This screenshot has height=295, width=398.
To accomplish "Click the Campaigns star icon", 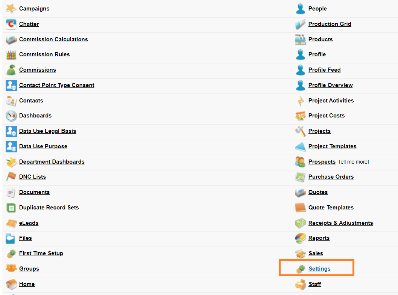I will click(11, 9).
